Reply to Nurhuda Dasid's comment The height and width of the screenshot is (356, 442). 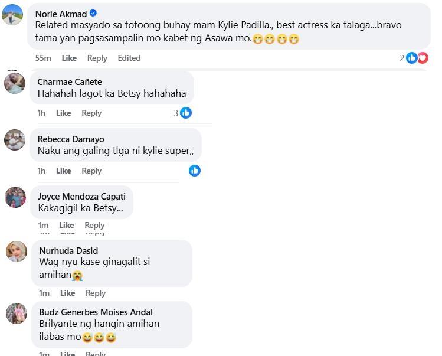96,293
